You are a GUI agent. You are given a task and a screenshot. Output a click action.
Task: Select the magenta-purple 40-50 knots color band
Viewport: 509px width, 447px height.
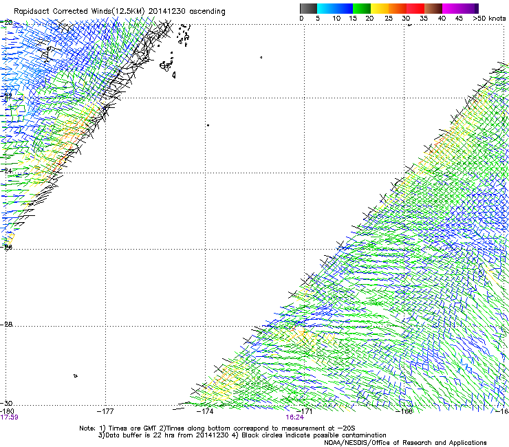pos(460,8)
